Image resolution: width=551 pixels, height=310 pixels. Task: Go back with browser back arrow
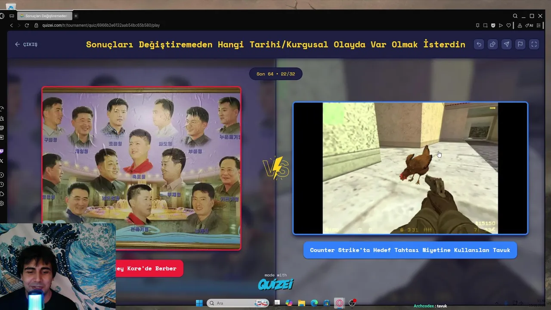coord(12,25)
